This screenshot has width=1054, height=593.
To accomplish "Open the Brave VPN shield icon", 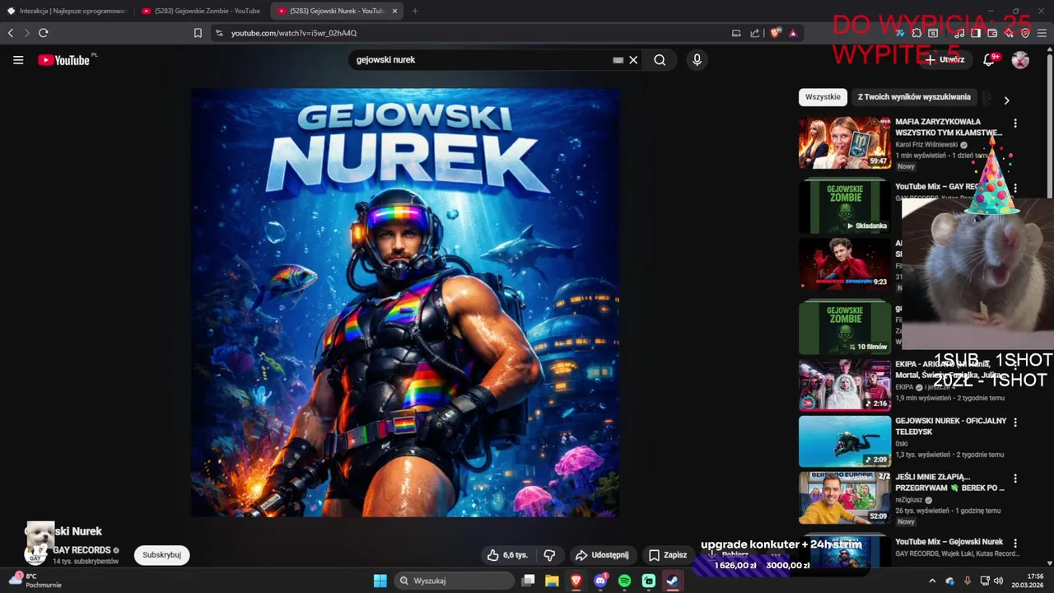I will (x=1025, y=33).
